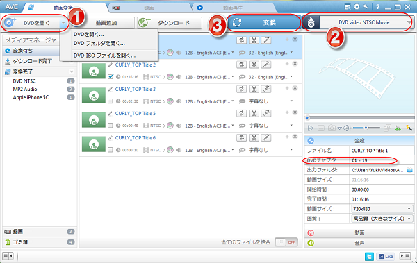Open the settings gear icon in title bar
The width and height of the screenshot is (417, 263).
357,7
